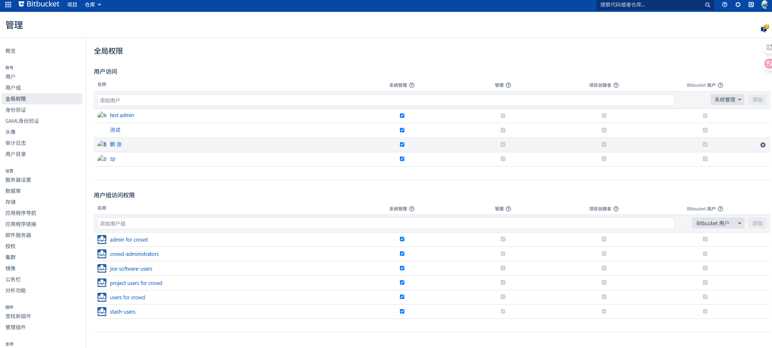Click the 添加用户 input field
This screenshot has width=772, height=348.
coord(385,100)
